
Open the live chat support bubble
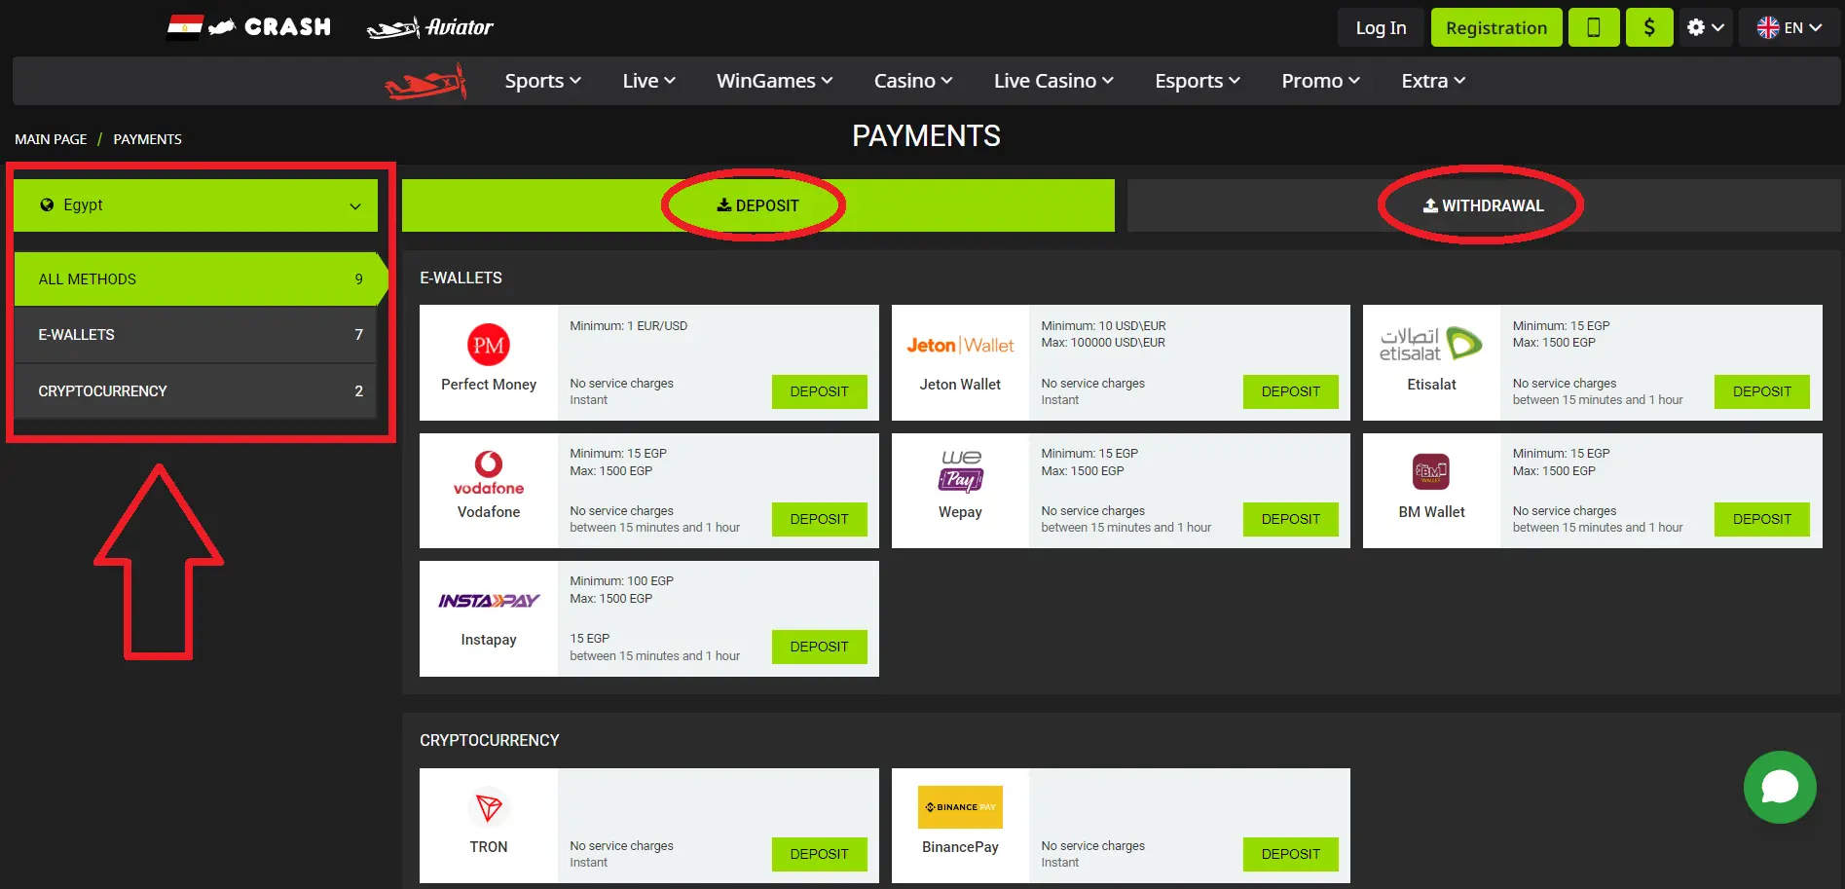[x=1780, y=787]
